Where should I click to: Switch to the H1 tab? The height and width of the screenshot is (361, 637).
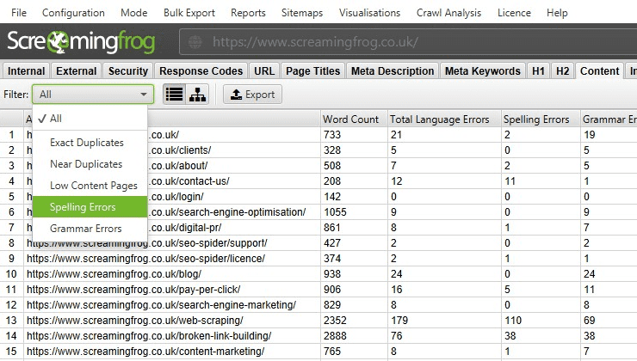click(538, 71)
